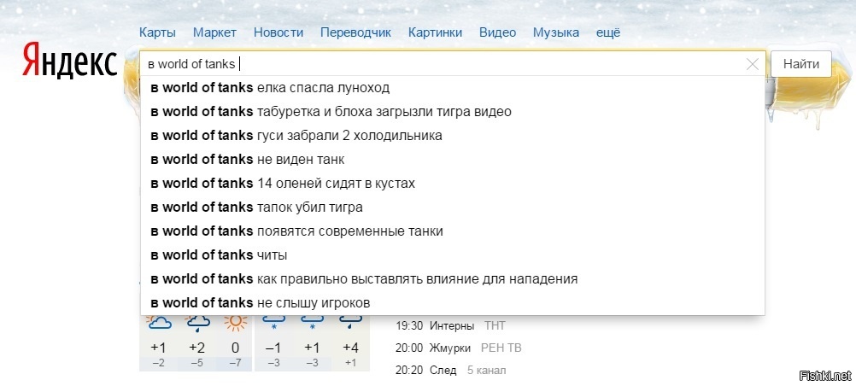Select suggestion 'табуретка и блоха загрызли тигра видео'
856x386 pixels.
click(x=453, y=112)
